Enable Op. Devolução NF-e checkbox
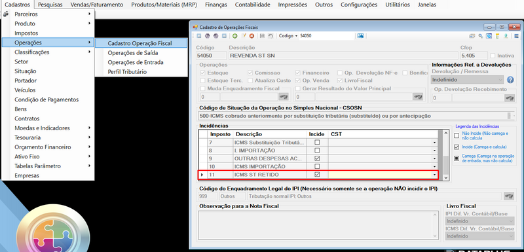 [x=340, y=73]
